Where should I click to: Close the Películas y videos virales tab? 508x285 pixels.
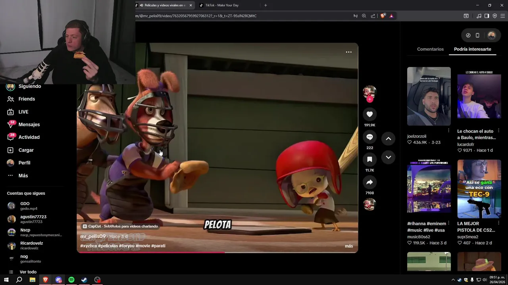point(190,5)
